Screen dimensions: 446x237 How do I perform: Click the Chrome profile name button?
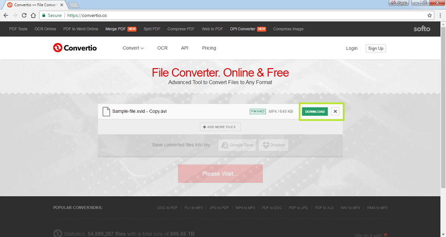(x=399, y=3)
